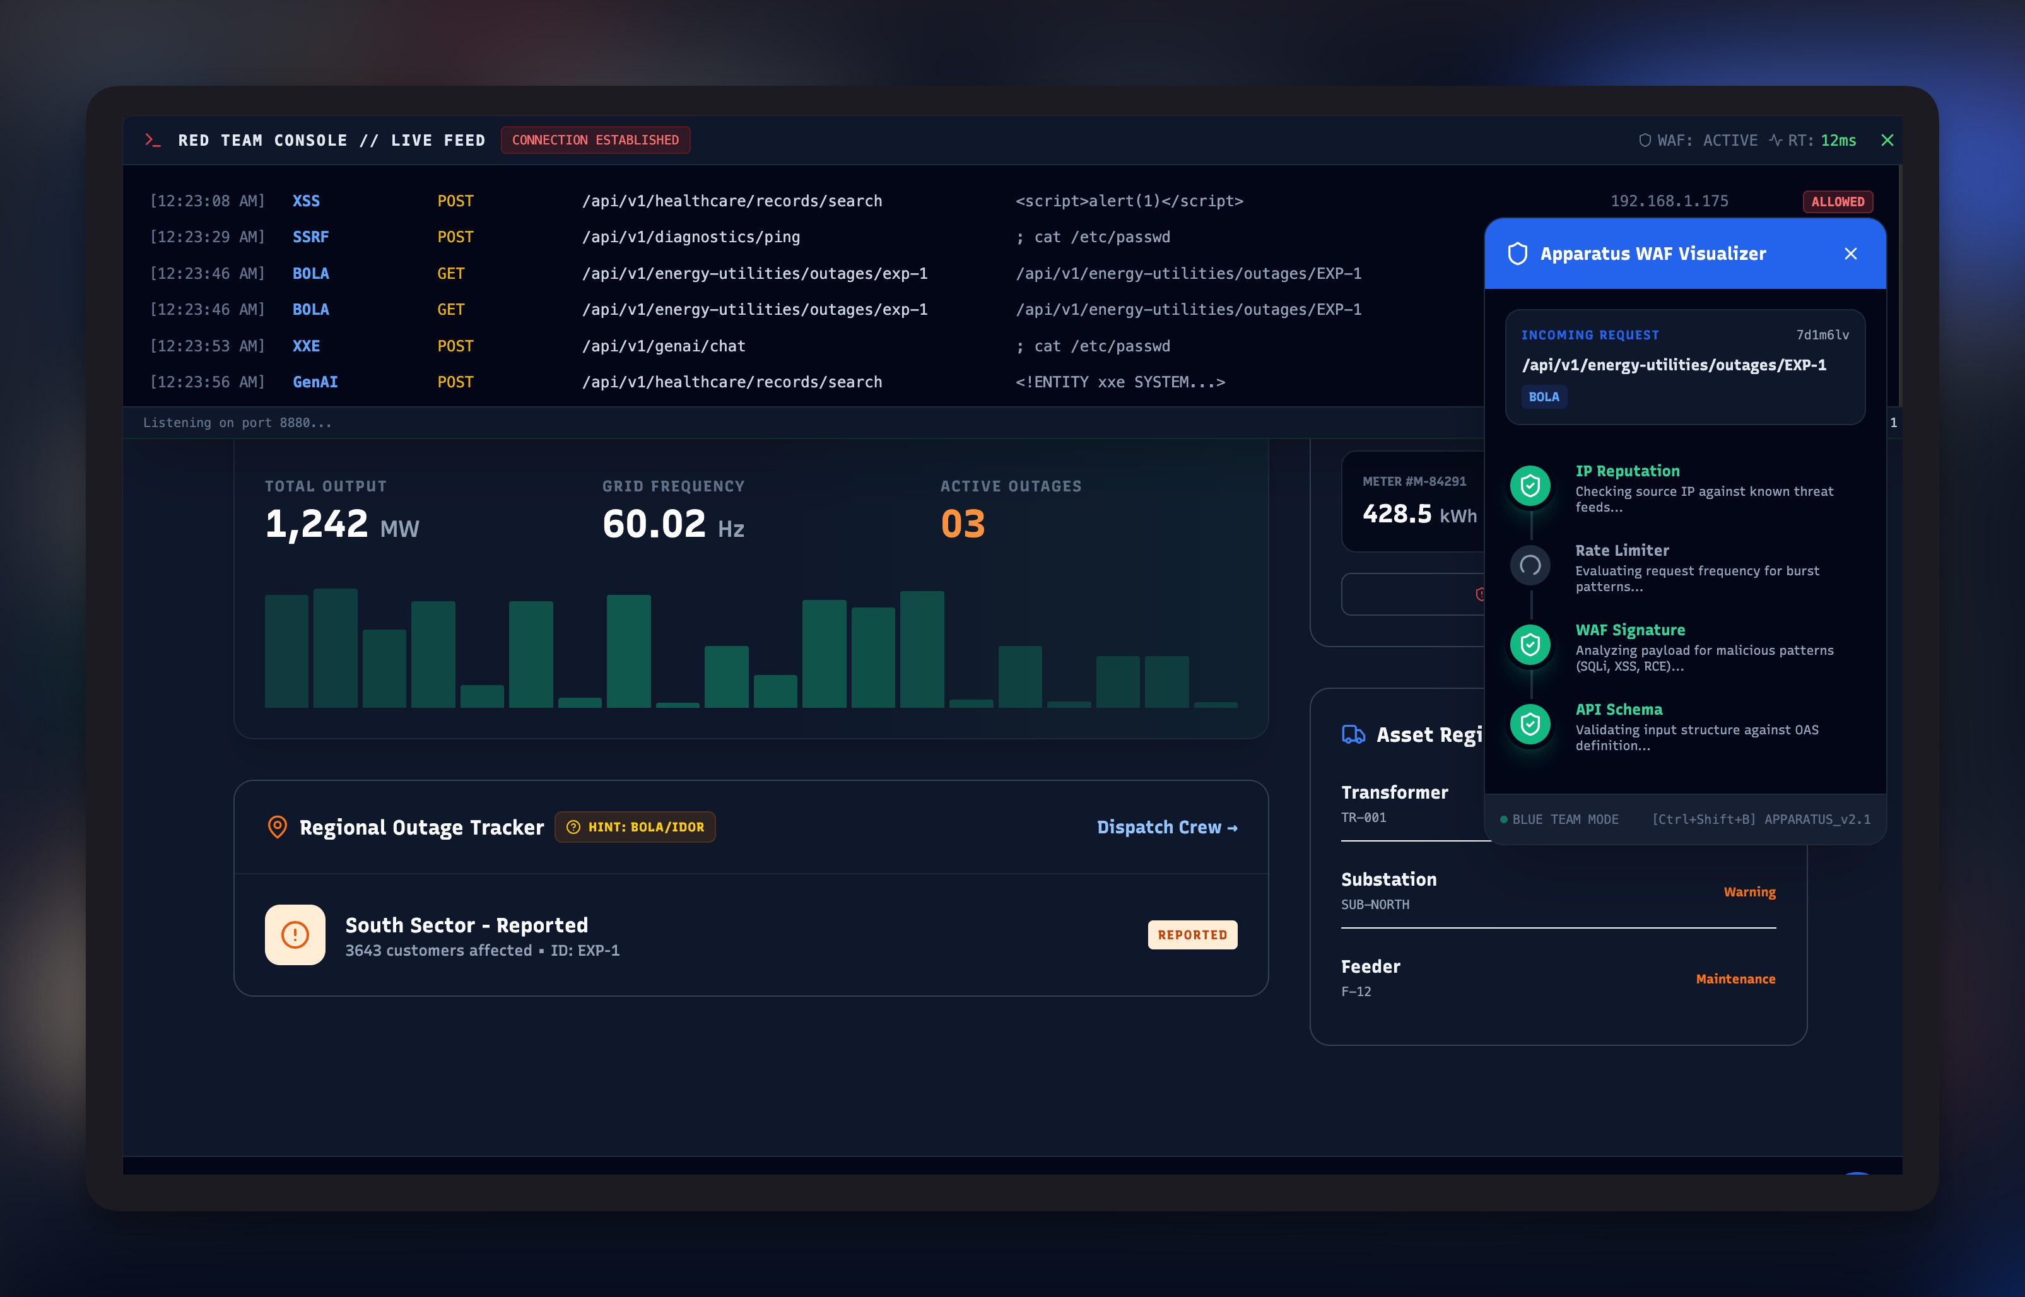The image size is (2025, 1297).
Task: Click the shield icon in WAF Visualizer header
Action: tap(1517, 254)
